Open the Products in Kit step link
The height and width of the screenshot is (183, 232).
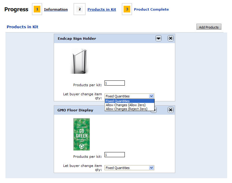102,9
